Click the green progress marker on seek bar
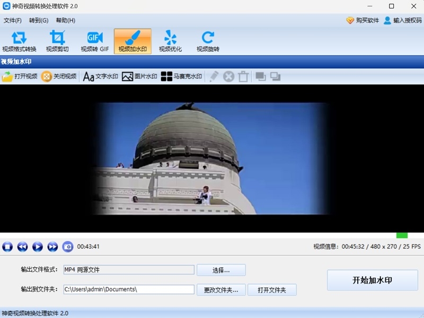Screen dimensions: 424x318 402,235
